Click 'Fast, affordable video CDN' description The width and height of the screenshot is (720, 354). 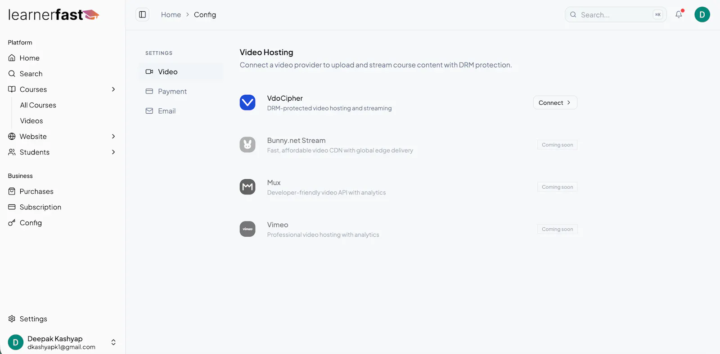tap(340, 150)
